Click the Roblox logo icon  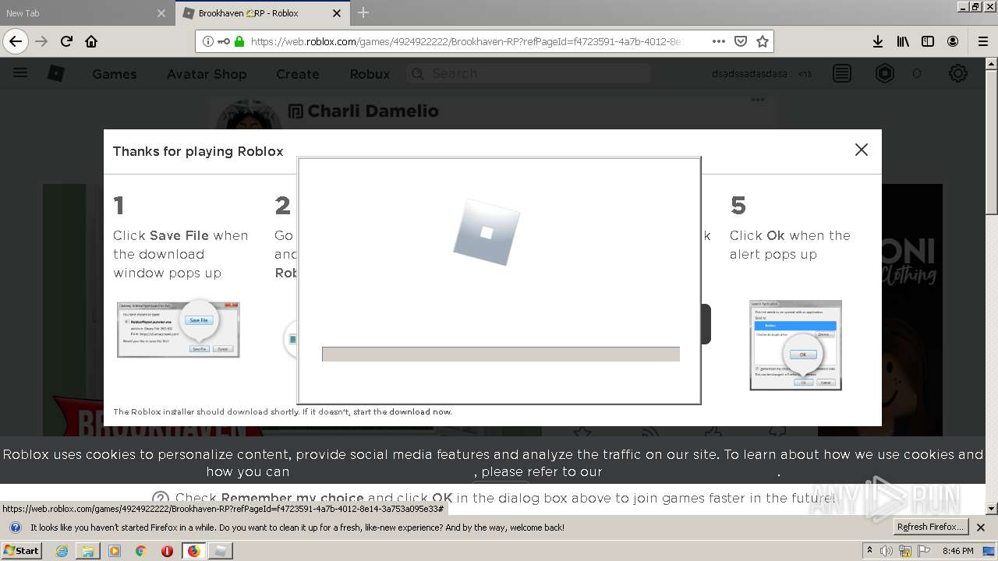pyautogui.click(x=56, y=73)
